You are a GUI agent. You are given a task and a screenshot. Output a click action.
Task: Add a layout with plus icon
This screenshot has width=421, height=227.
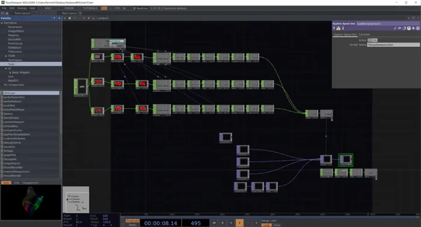coord(80,13)
